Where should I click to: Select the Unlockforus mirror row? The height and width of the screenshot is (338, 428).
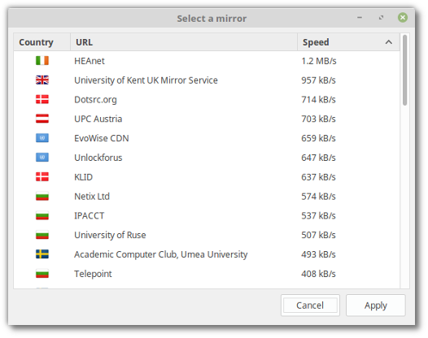[x=207, y=158]
